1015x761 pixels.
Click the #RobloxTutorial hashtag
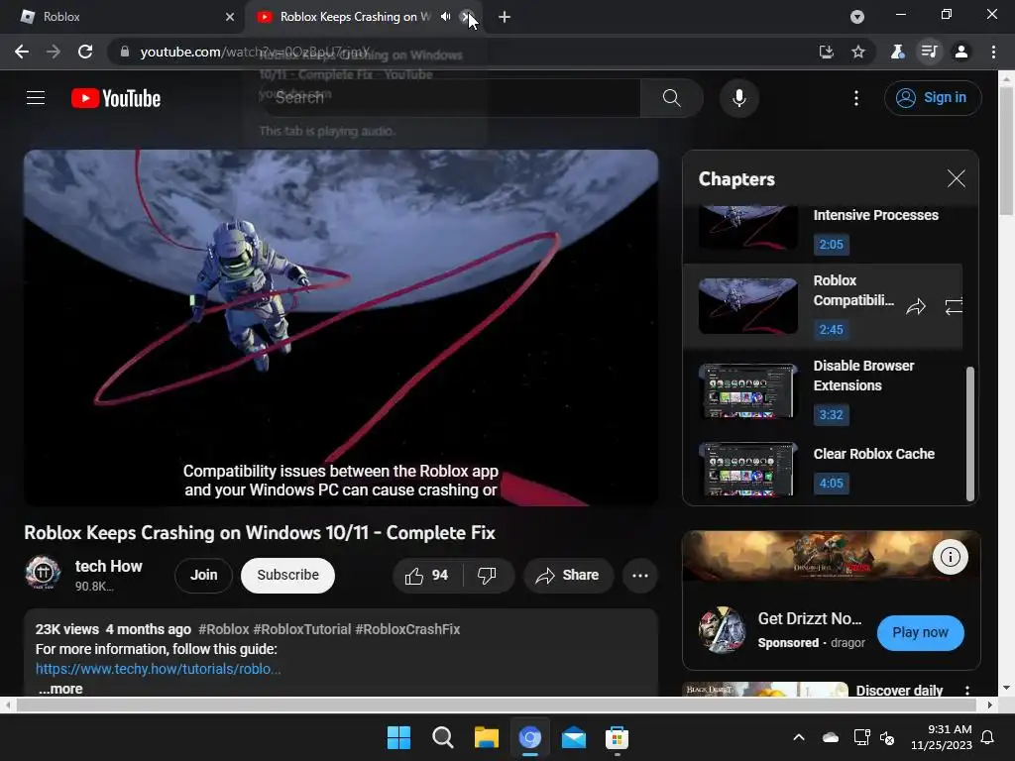pos(301,629)
